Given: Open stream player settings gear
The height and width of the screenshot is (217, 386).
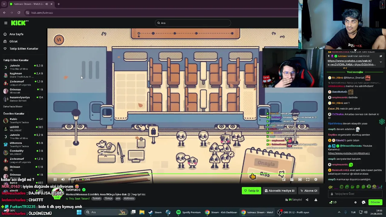Looking at the screenshot, I should click(316, 179).
